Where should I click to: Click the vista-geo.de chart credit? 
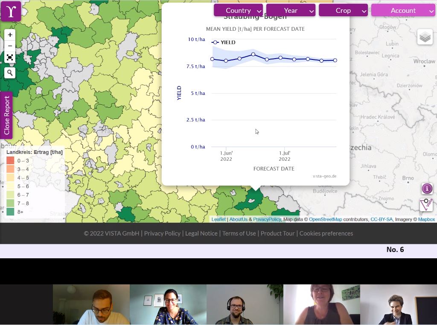click(324, 176)
